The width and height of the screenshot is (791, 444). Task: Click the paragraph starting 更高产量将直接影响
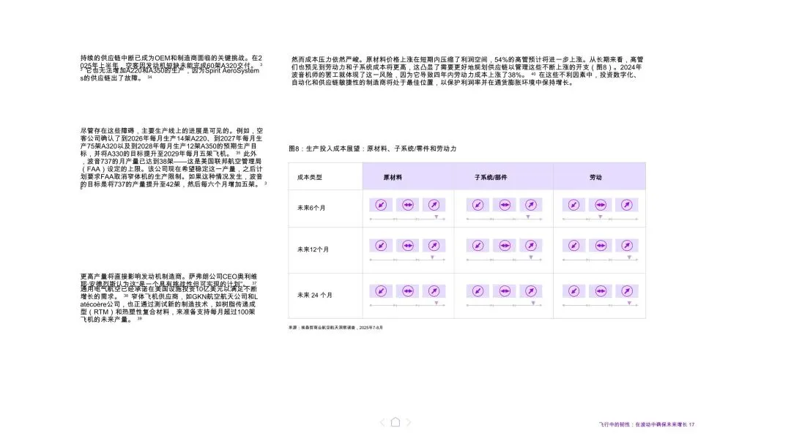point(169,298)
